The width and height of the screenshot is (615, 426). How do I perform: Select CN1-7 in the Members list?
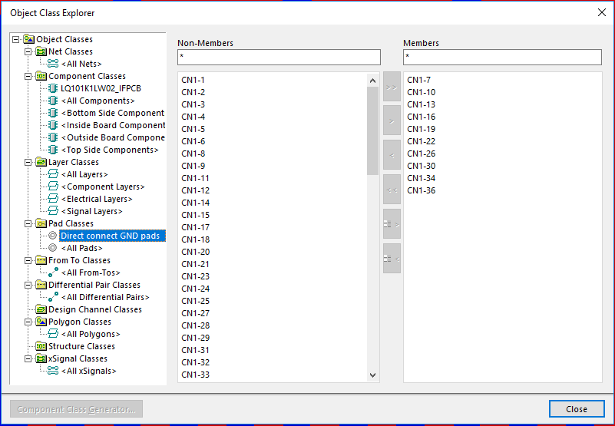[x=419, y=80]
